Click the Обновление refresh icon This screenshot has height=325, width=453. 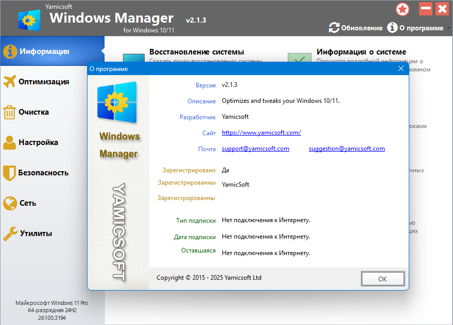point(334,28)
